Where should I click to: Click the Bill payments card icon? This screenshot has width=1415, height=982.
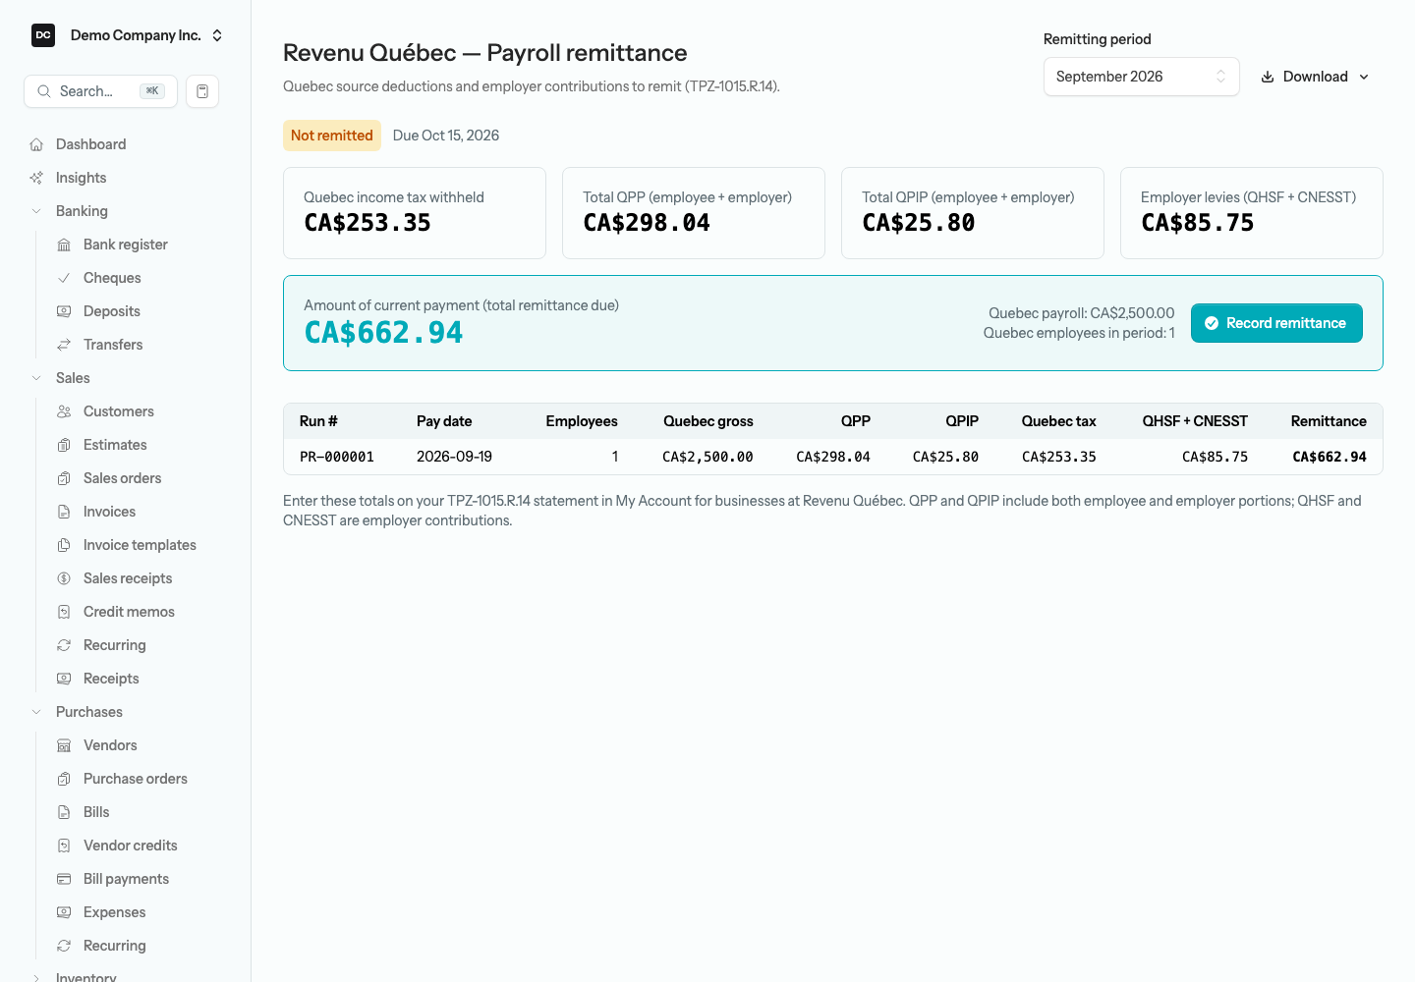64,879
